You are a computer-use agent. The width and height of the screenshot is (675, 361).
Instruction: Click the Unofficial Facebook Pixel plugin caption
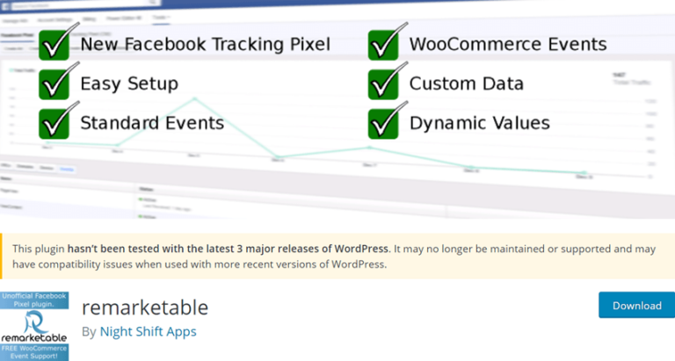[x=34, y=299]
